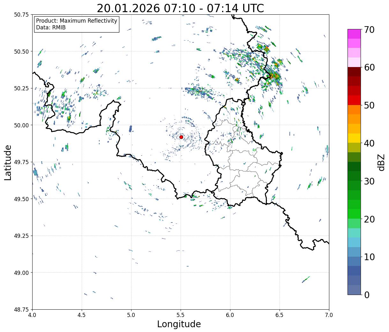Click the longitude tick label 6.0
The height and width of the screenshot is (332, 389).
(230, 315)
